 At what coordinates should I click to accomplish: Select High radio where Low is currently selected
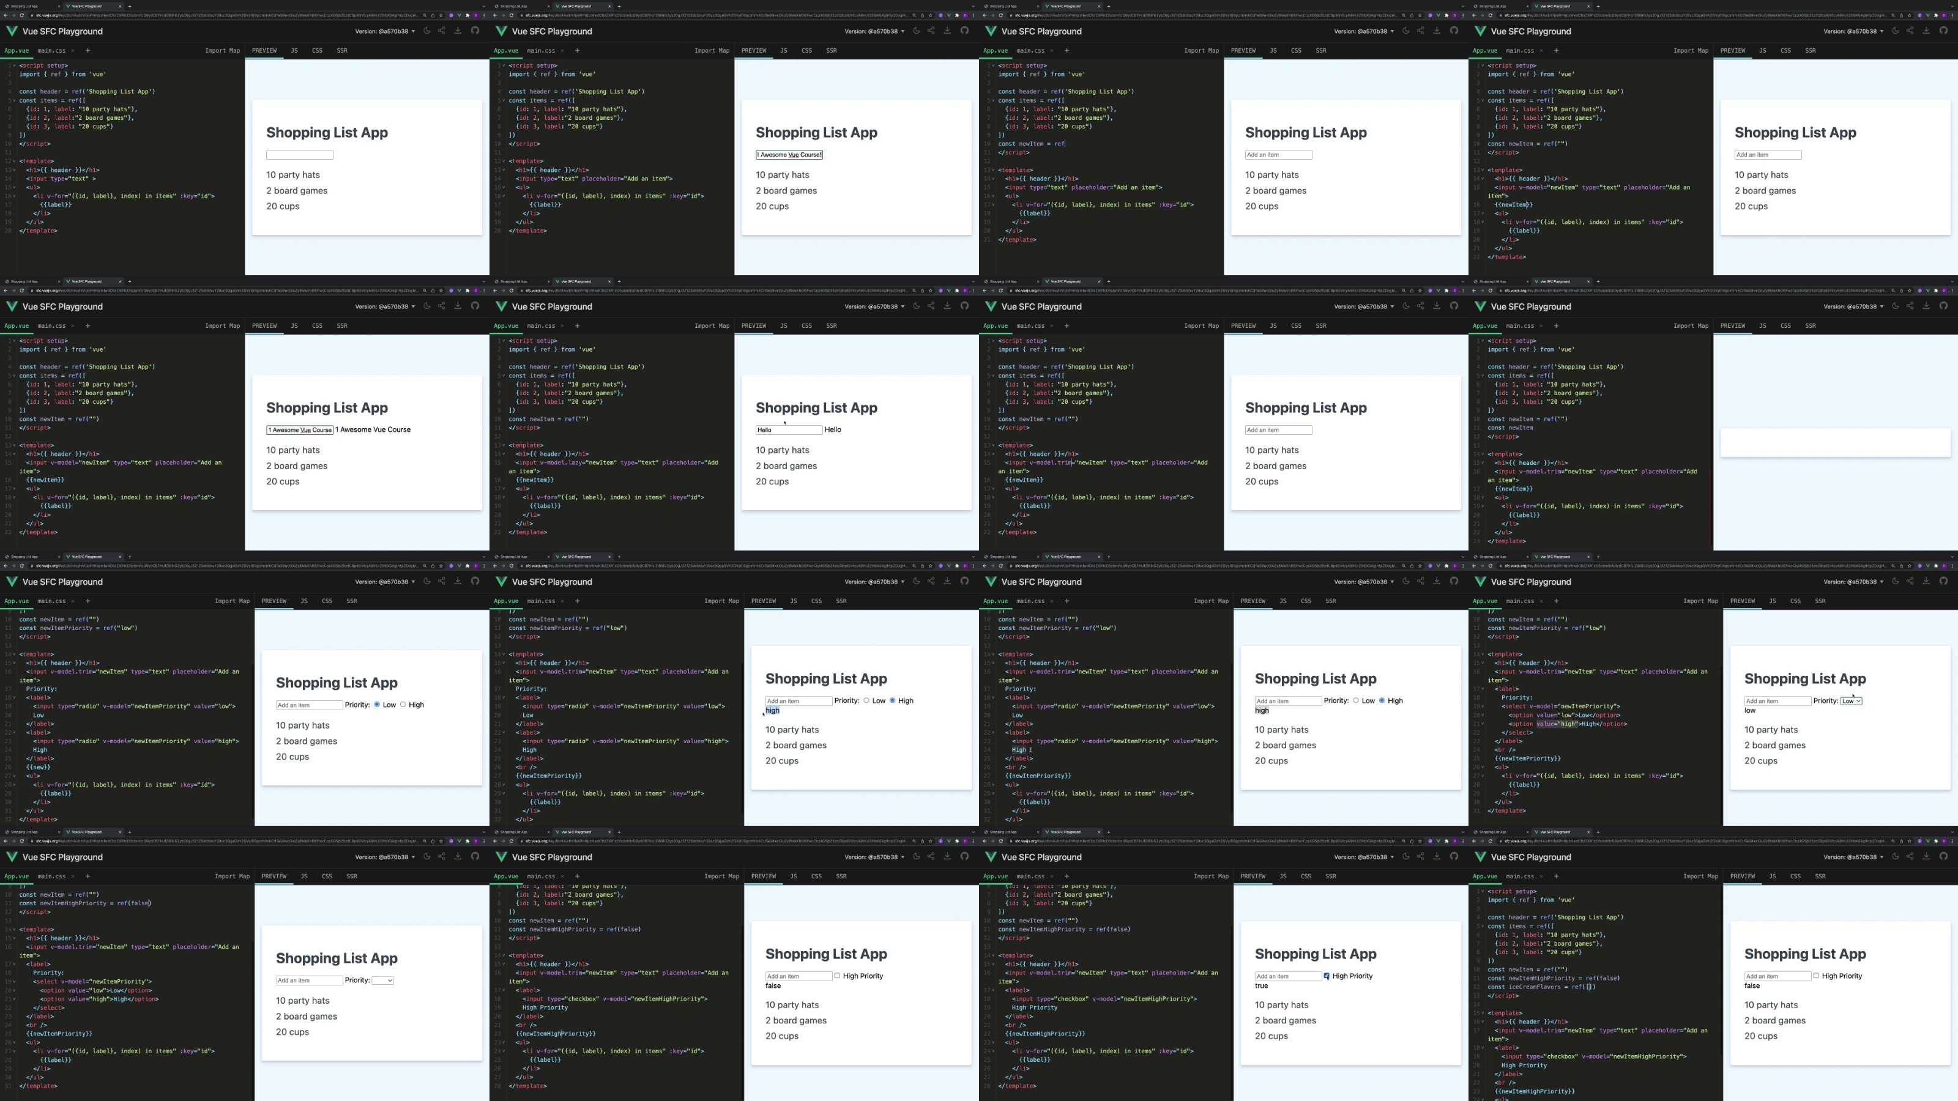(x=403, y=705)
